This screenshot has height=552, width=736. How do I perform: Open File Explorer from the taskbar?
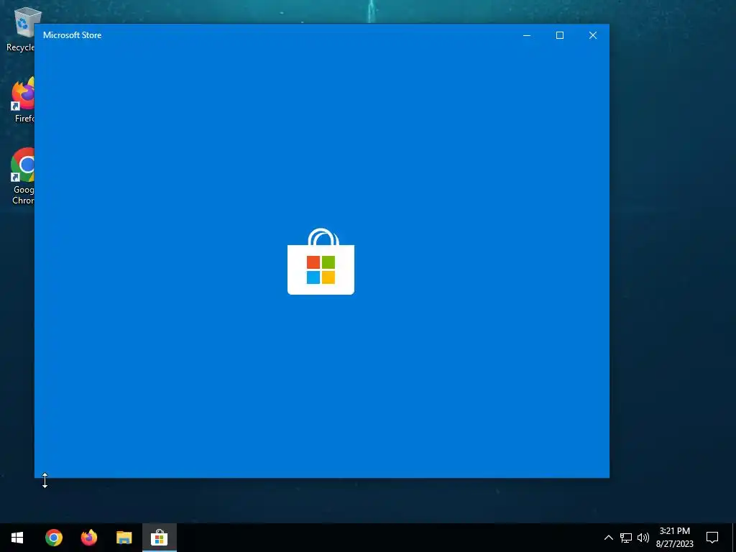124,538
